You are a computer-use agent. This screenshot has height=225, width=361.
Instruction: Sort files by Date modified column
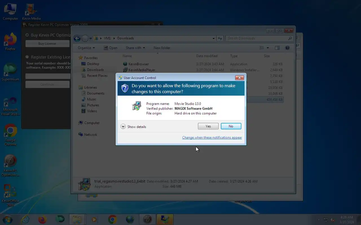click(x=207, y=56)
